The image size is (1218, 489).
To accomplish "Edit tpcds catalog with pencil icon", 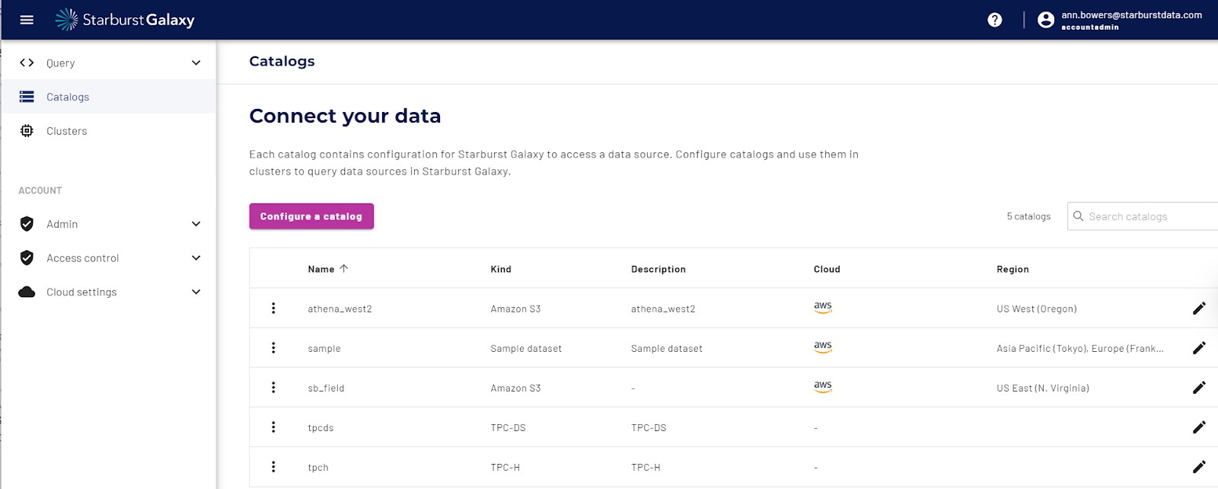I will [x=1199, y=427].
